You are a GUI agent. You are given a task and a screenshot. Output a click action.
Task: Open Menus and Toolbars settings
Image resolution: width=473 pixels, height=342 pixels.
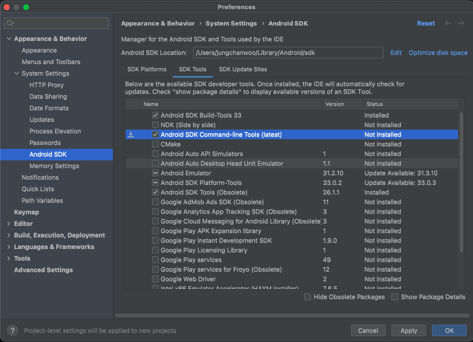[51, 62]
